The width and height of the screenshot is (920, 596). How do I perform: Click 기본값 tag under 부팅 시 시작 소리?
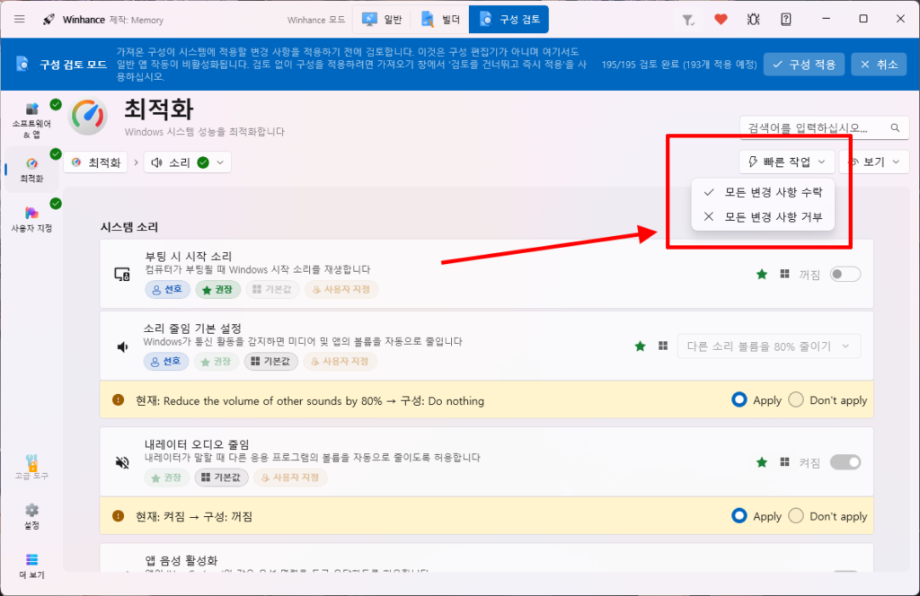pyautogui.click(x=272, y=290)
